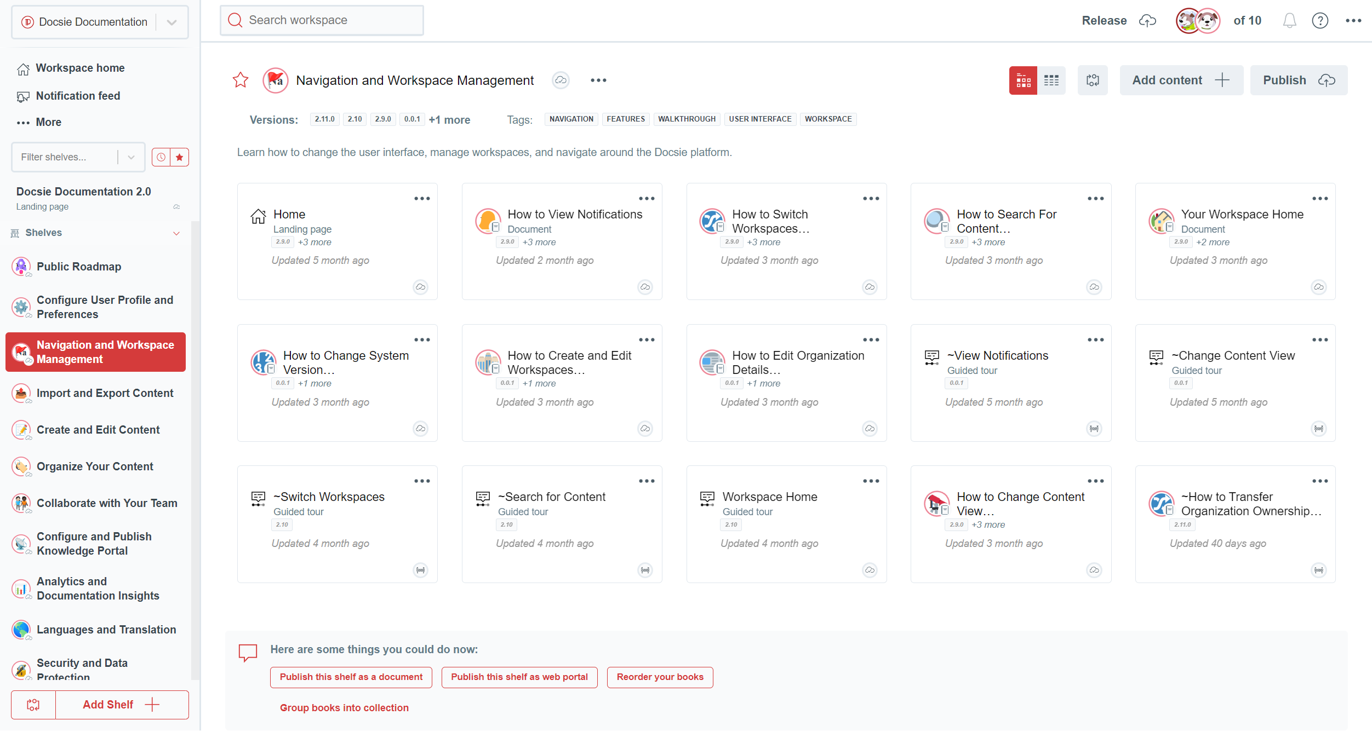Open options on ~Switch Workspaces card

(x=422, y=481)
